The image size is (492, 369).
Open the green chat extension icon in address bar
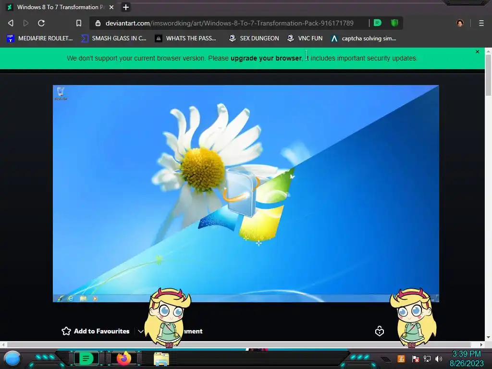click(x=378, y=23)
